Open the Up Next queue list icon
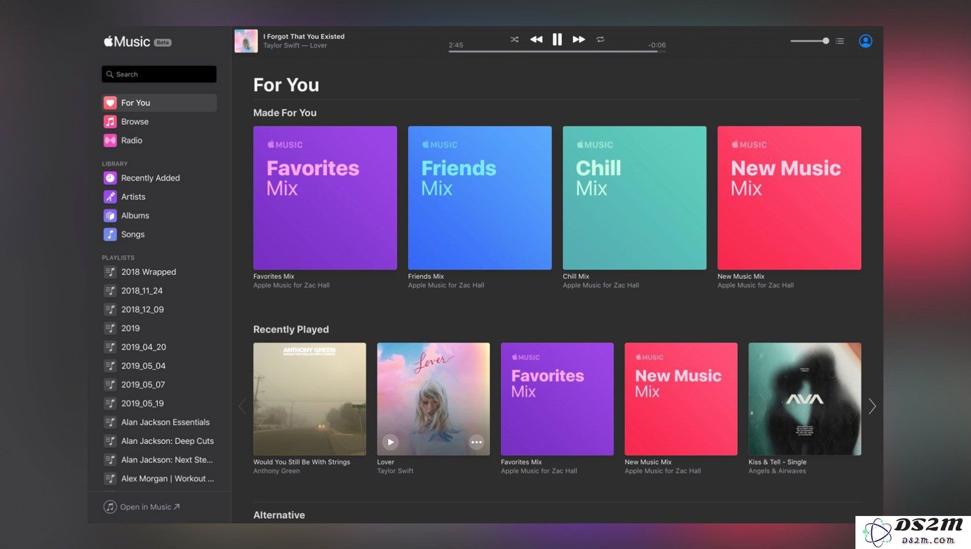971x549 pixels. click(839, 41)
